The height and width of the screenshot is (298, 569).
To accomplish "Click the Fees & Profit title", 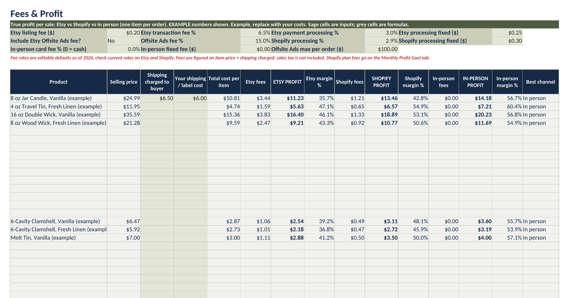I will pos(37,14).
